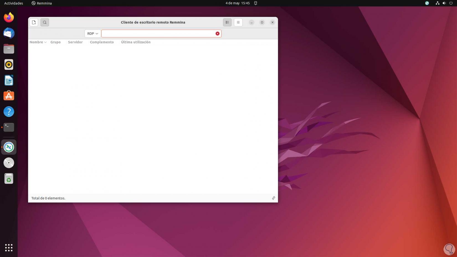Viewport: 457px width, 257px height.
Task: Open the Remmina app menu in top bar
Action: (x=42, y=3)
